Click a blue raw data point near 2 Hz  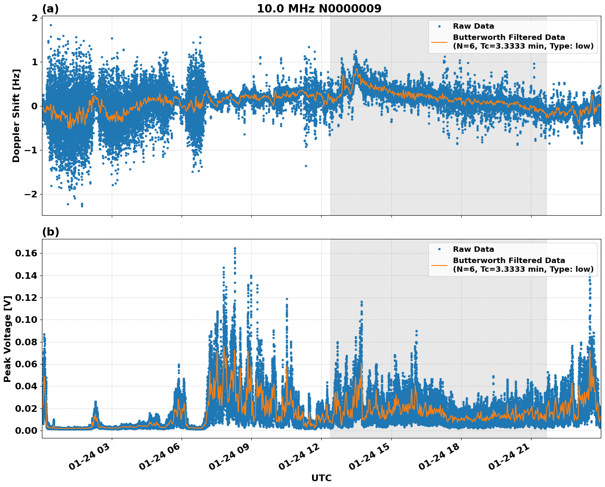pos(50,25)
